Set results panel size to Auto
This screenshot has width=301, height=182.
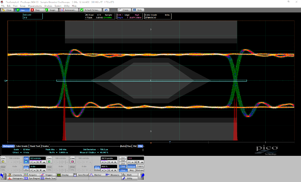point(123,146)
